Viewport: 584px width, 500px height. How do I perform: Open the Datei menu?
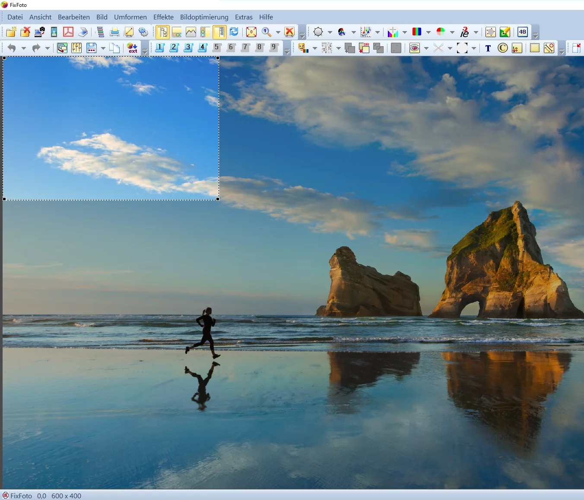click(15, 17)
